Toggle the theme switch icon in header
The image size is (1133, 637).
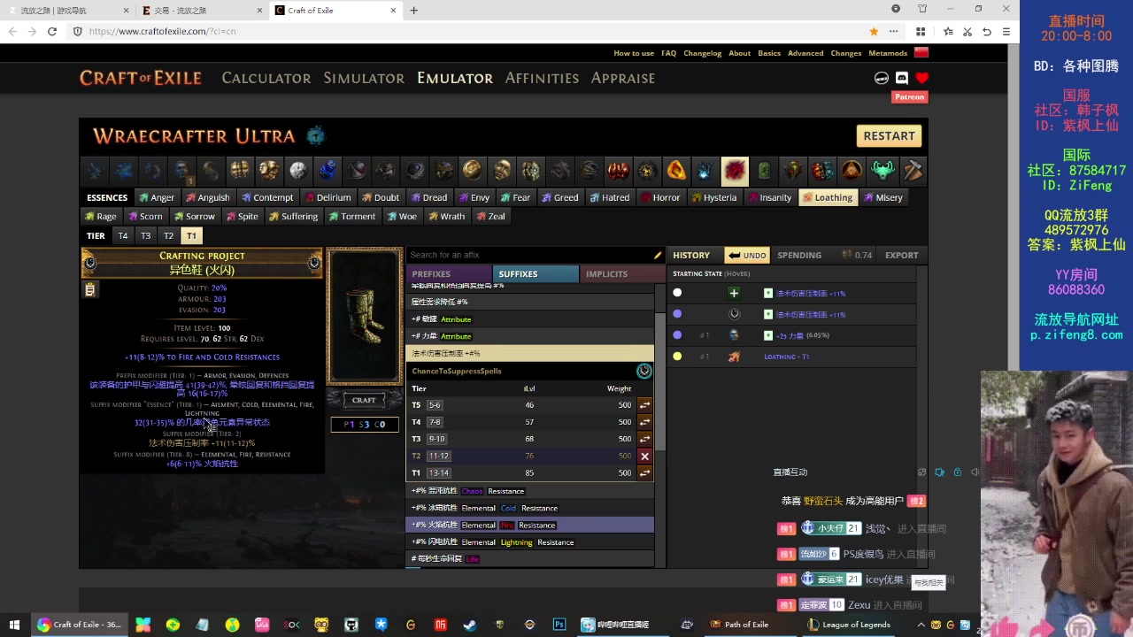[882, 78]
